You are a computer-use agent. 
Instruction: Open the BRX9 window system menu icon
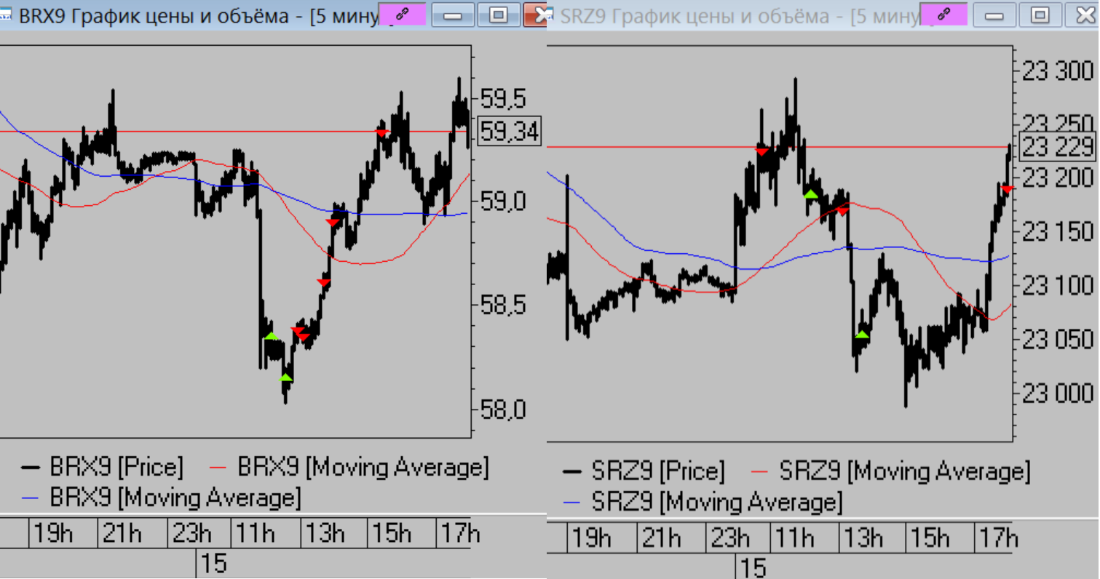(x=5, y=15)
